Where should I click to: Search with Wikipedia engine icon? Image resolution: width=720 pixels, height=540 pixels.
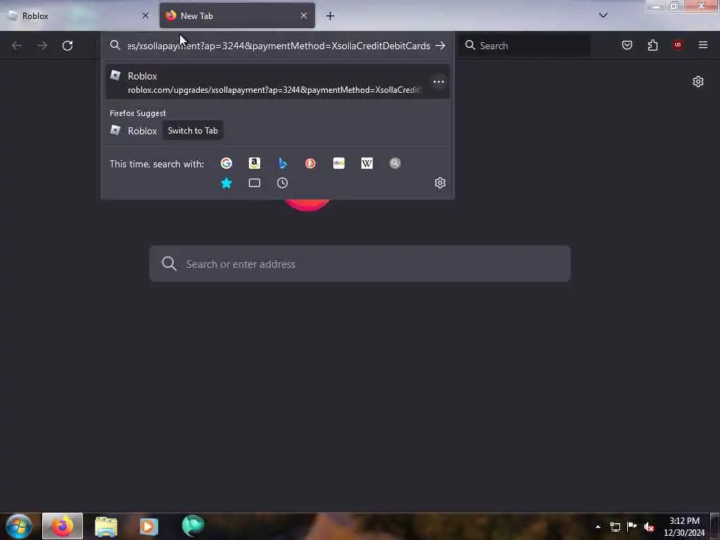[x=367, y=163]
